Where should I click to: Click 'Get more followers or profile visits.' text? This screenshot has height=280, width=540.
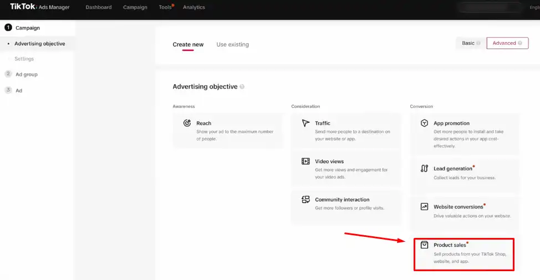(x=349, y=208)
